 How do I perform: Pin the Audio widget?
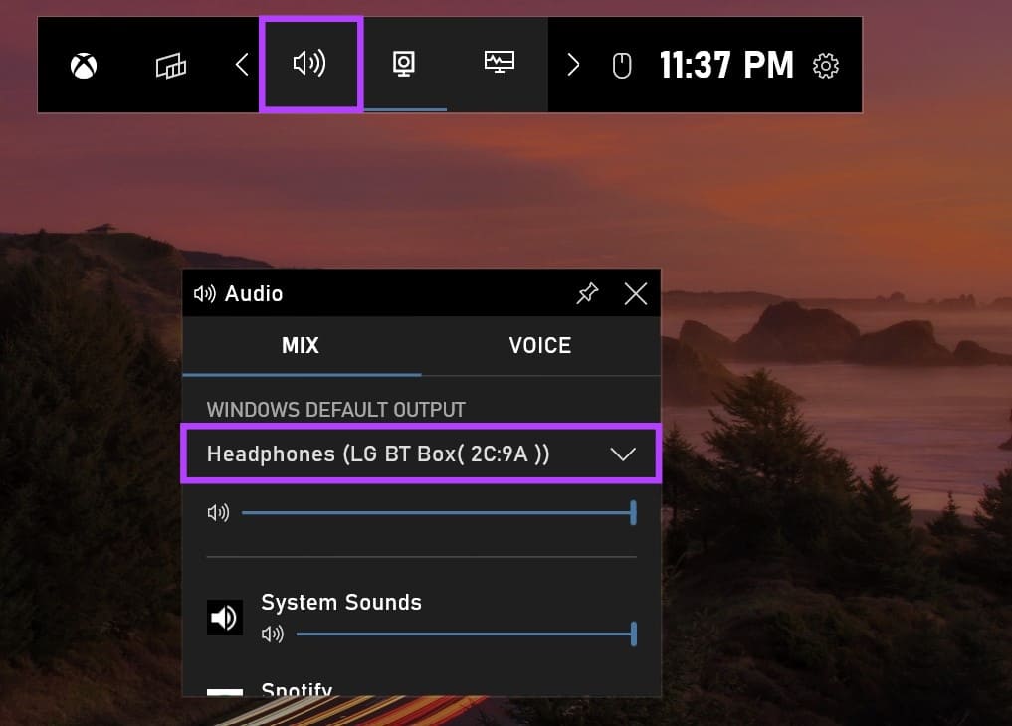coord(587,293)
